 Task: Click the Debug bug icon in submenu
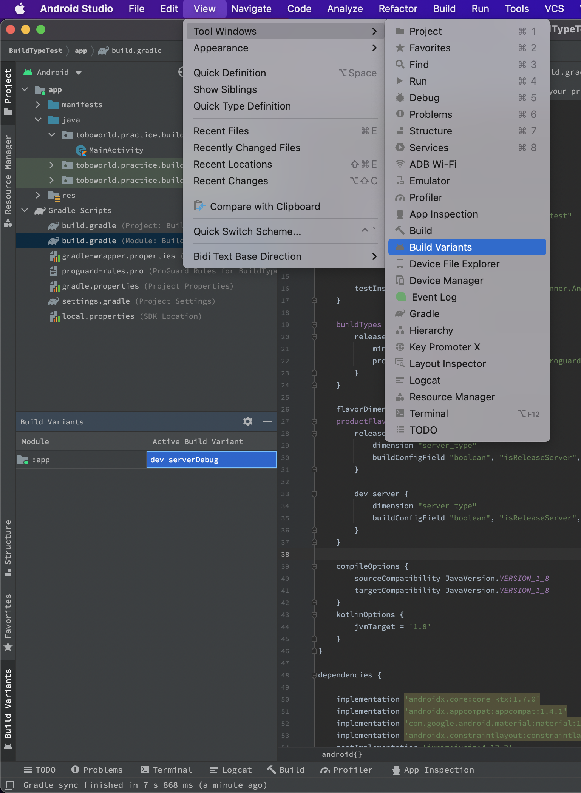point(400,98)
